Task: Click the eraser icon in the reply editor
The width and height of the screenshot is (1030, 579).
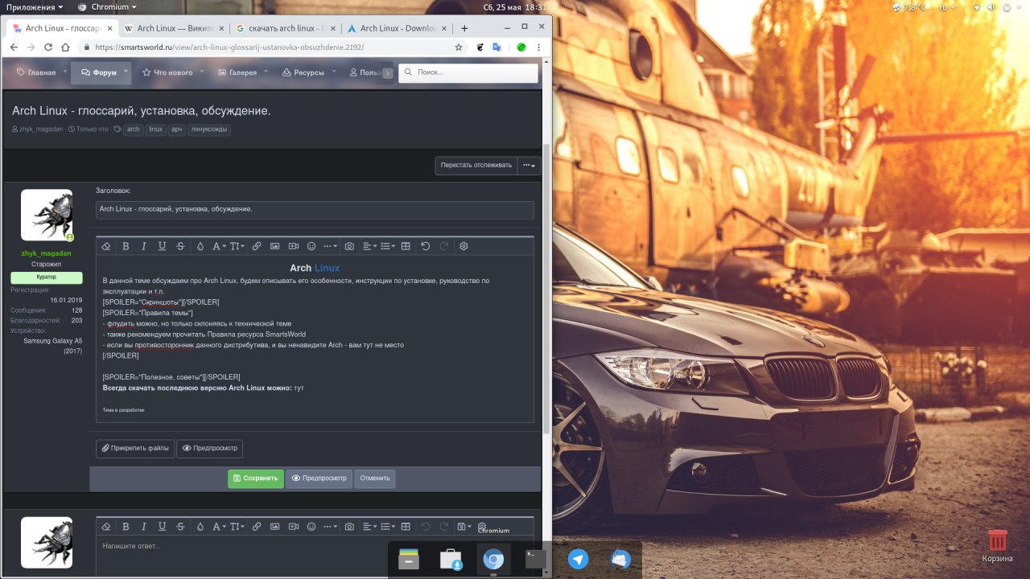Action: [x=106, y=527]
